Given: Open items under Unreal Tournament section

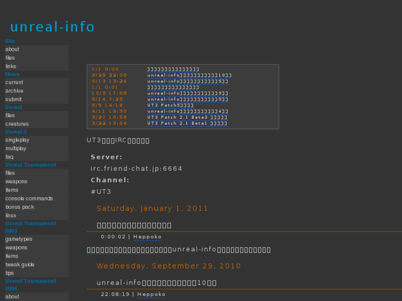Looking at the screenshot, I should click(x=36, y=190).
